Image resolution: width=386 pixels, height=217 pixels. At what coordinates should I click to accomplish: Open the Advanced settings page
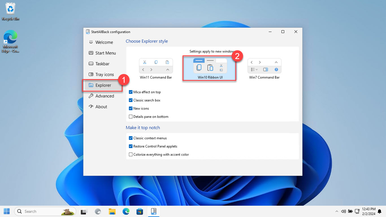pos(103,96)
